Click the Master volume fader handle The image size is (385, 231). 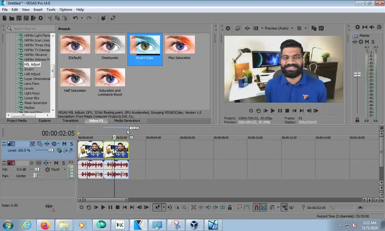pyautogui.click(x=357, y=75)
